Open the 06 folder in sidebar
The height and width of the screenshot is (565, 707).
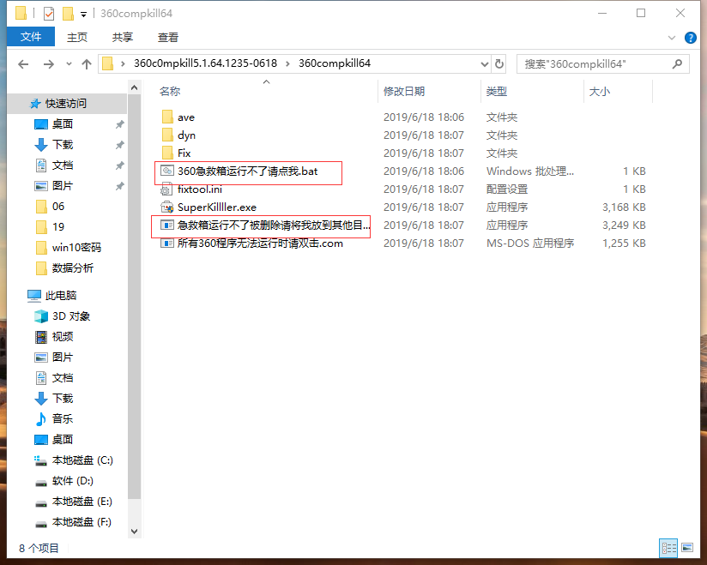coord(58,207)
